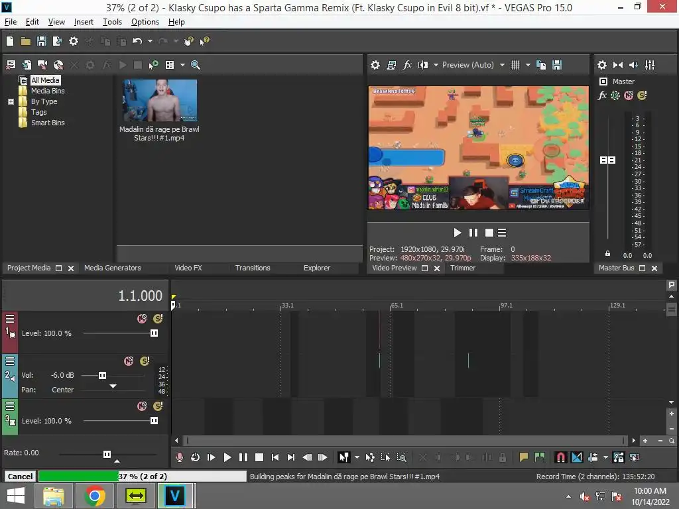Mute video track 1
Image resolution: width=679 pixels, height=509 pixels.
tap(142, 319)
